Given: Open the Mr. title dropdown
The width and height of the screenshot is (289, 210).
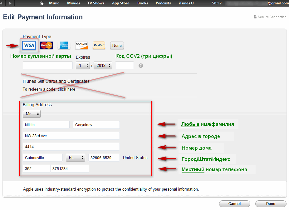Looking at the screenshot, I should click(x=32, y=114).
